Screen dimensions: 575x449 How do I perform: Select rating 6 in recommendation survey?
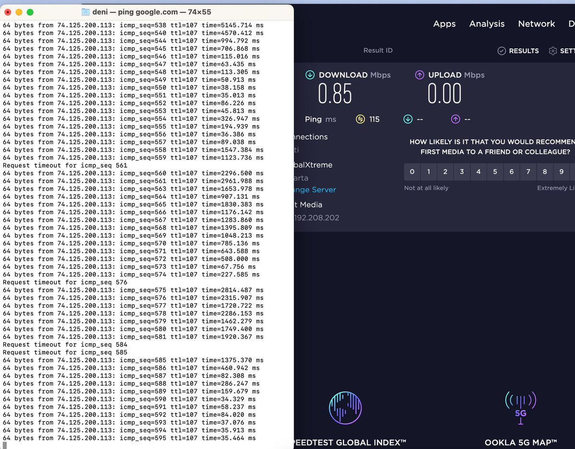pyautogui.click(x=512, y=172)
